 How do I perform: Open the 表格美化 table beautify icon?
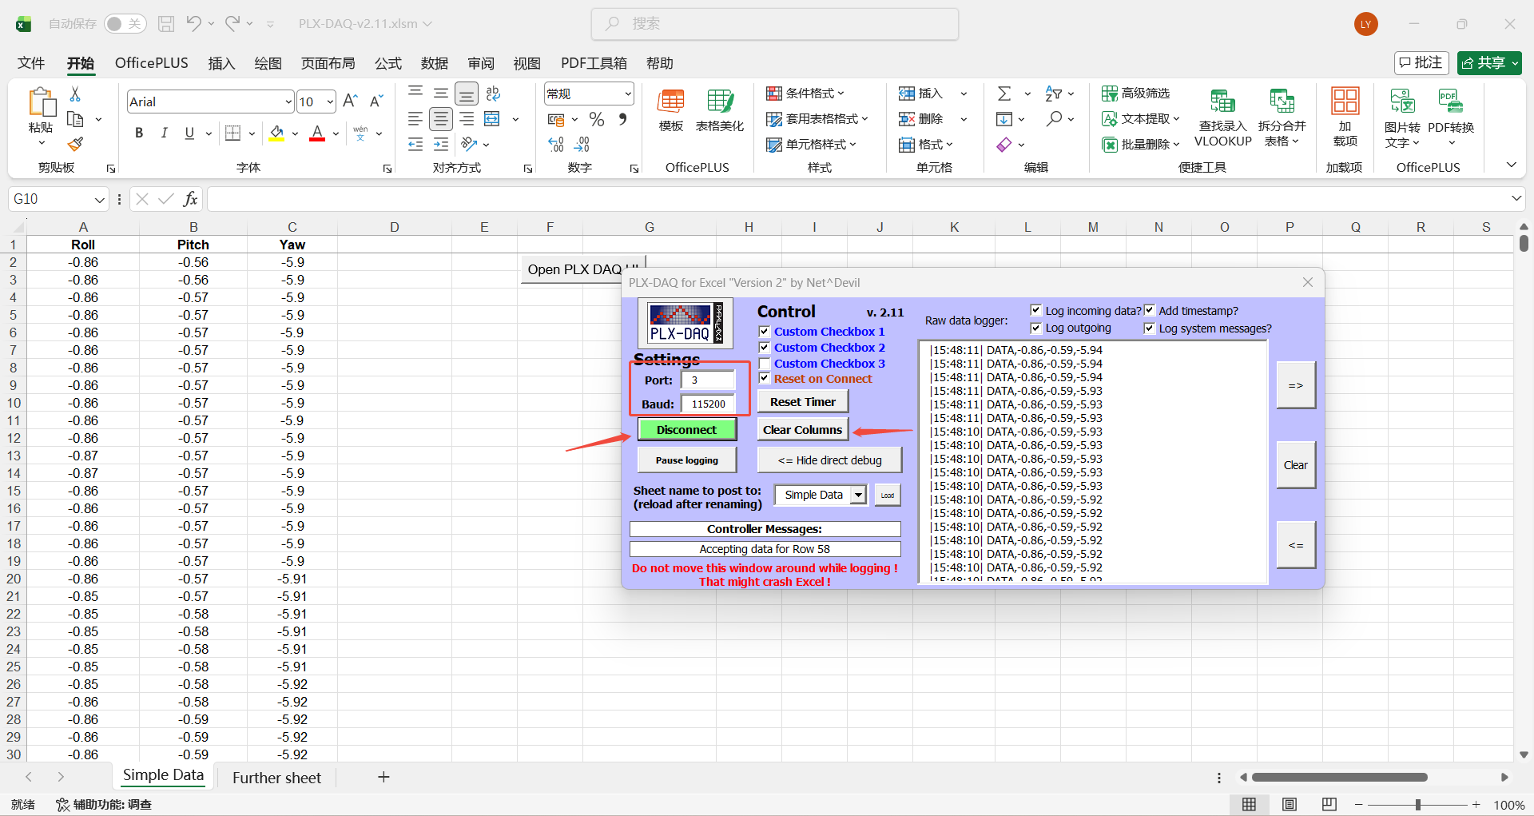click(x=719, y=110)
